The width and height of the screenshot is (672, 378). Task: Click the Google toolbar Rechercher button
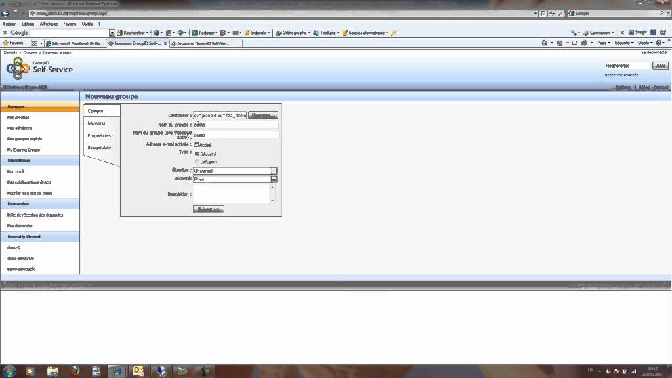131,33
